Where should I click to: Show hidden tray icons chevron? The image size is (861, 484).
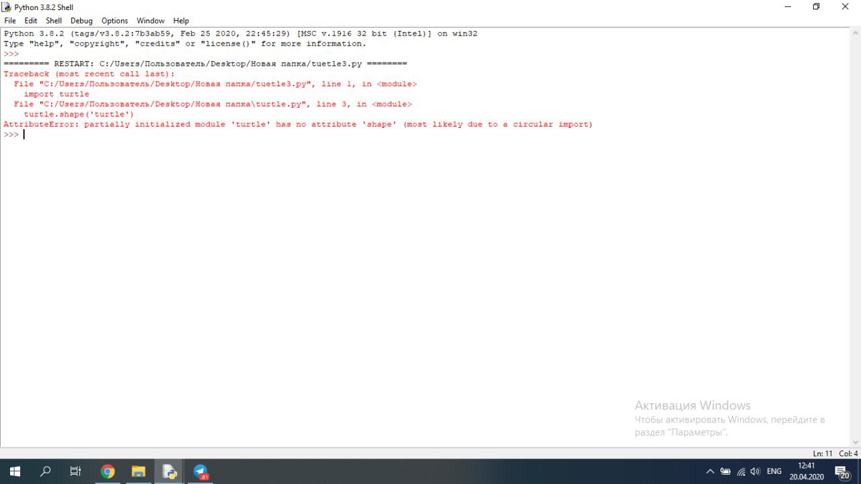click(x=710, y=471)
